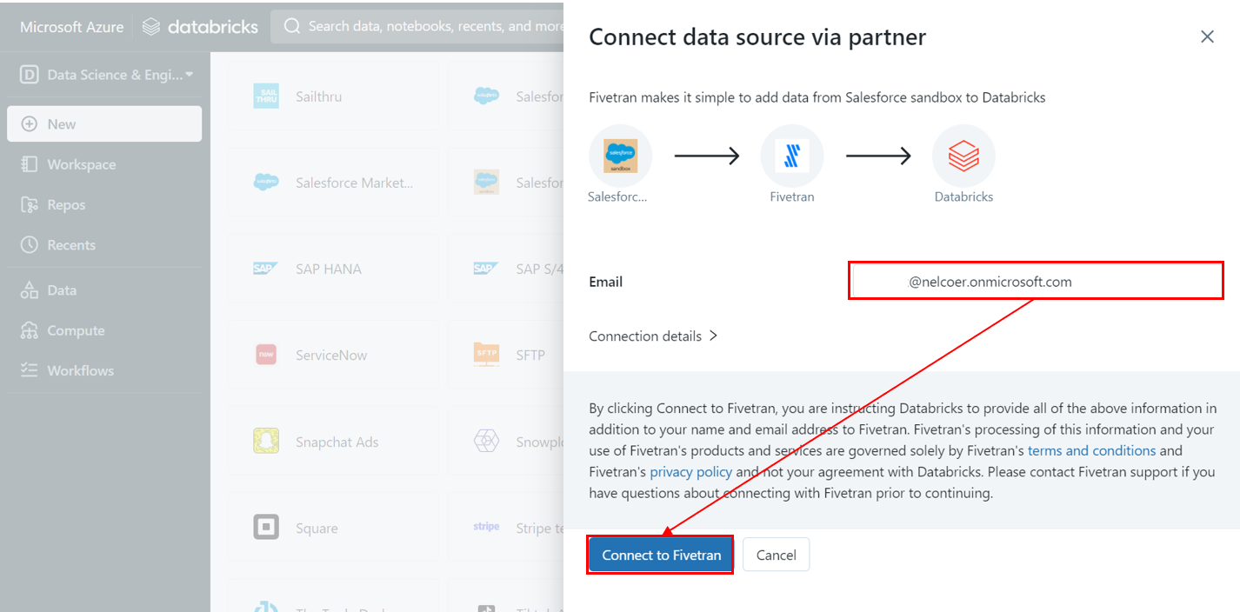Screen dimensions: 1240x612
Task: Open Compute from the sidebar
Action: tap(76, 330)
